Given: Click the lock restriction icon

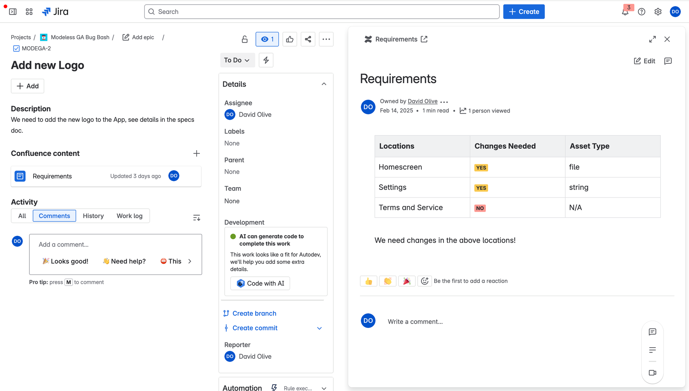Looking at the screenshot, I should [x=244, y=39].
